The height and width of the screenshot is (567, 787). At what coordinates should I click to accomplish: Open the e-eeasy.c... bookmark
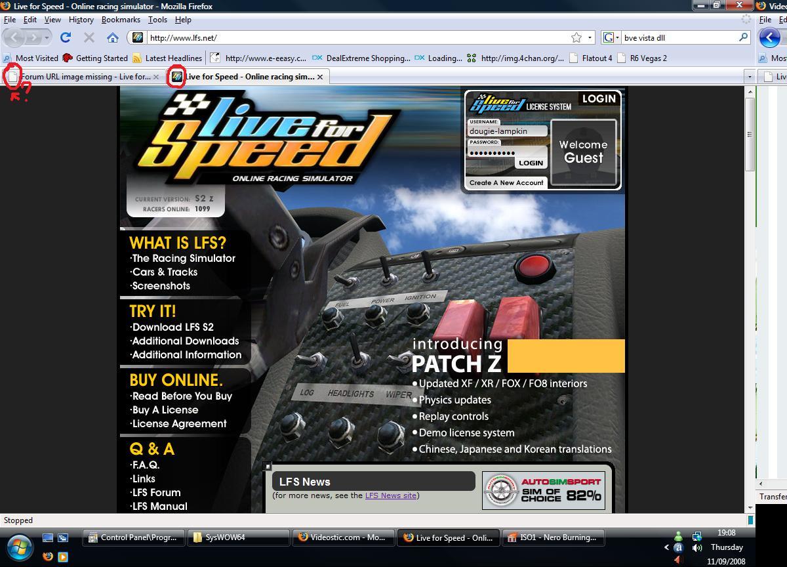[x=259, y=58]
